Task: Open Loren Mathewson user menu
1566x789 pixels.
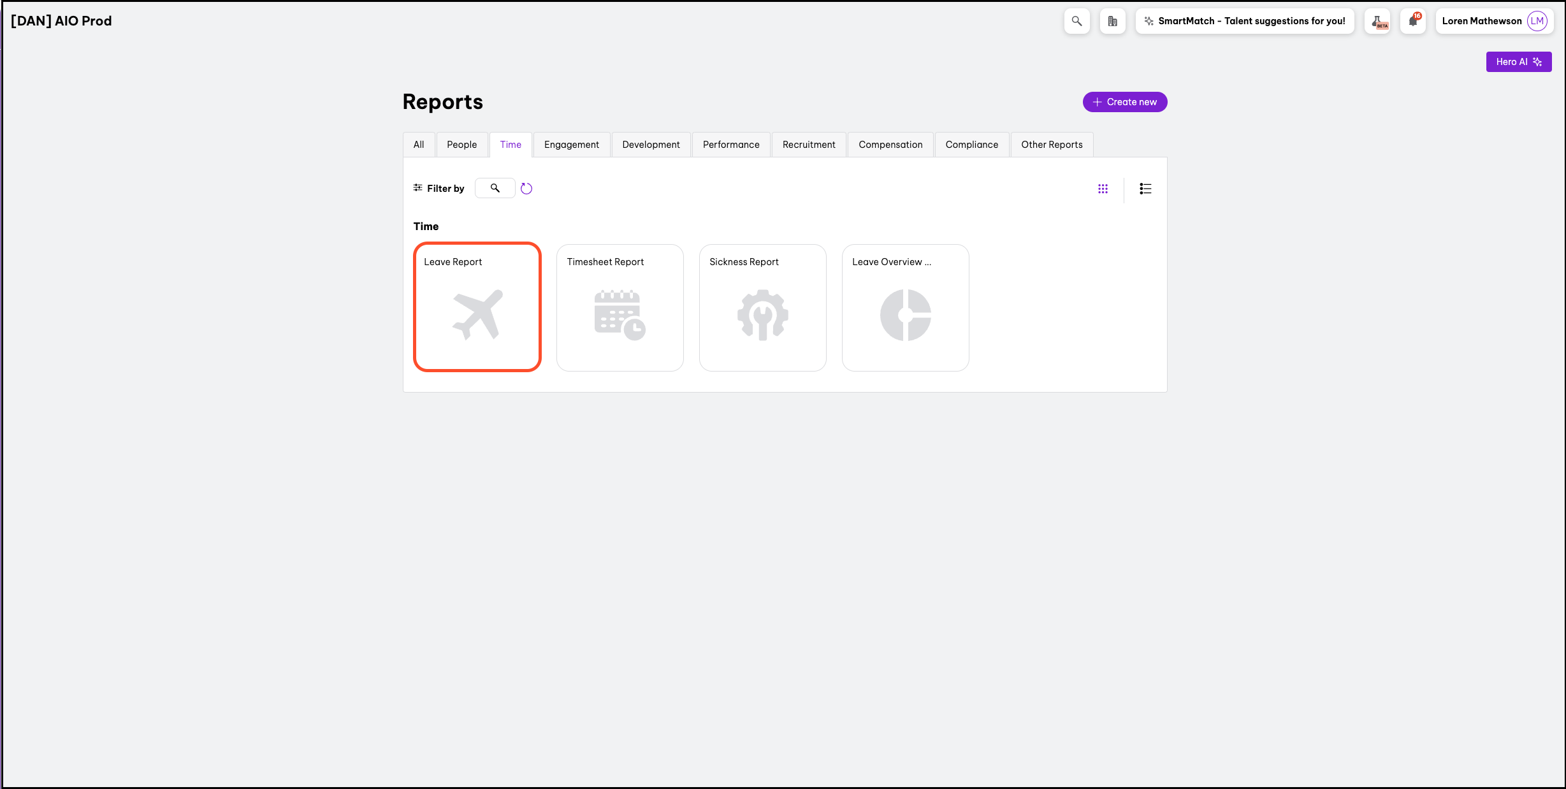Action: coord(1482,21)
